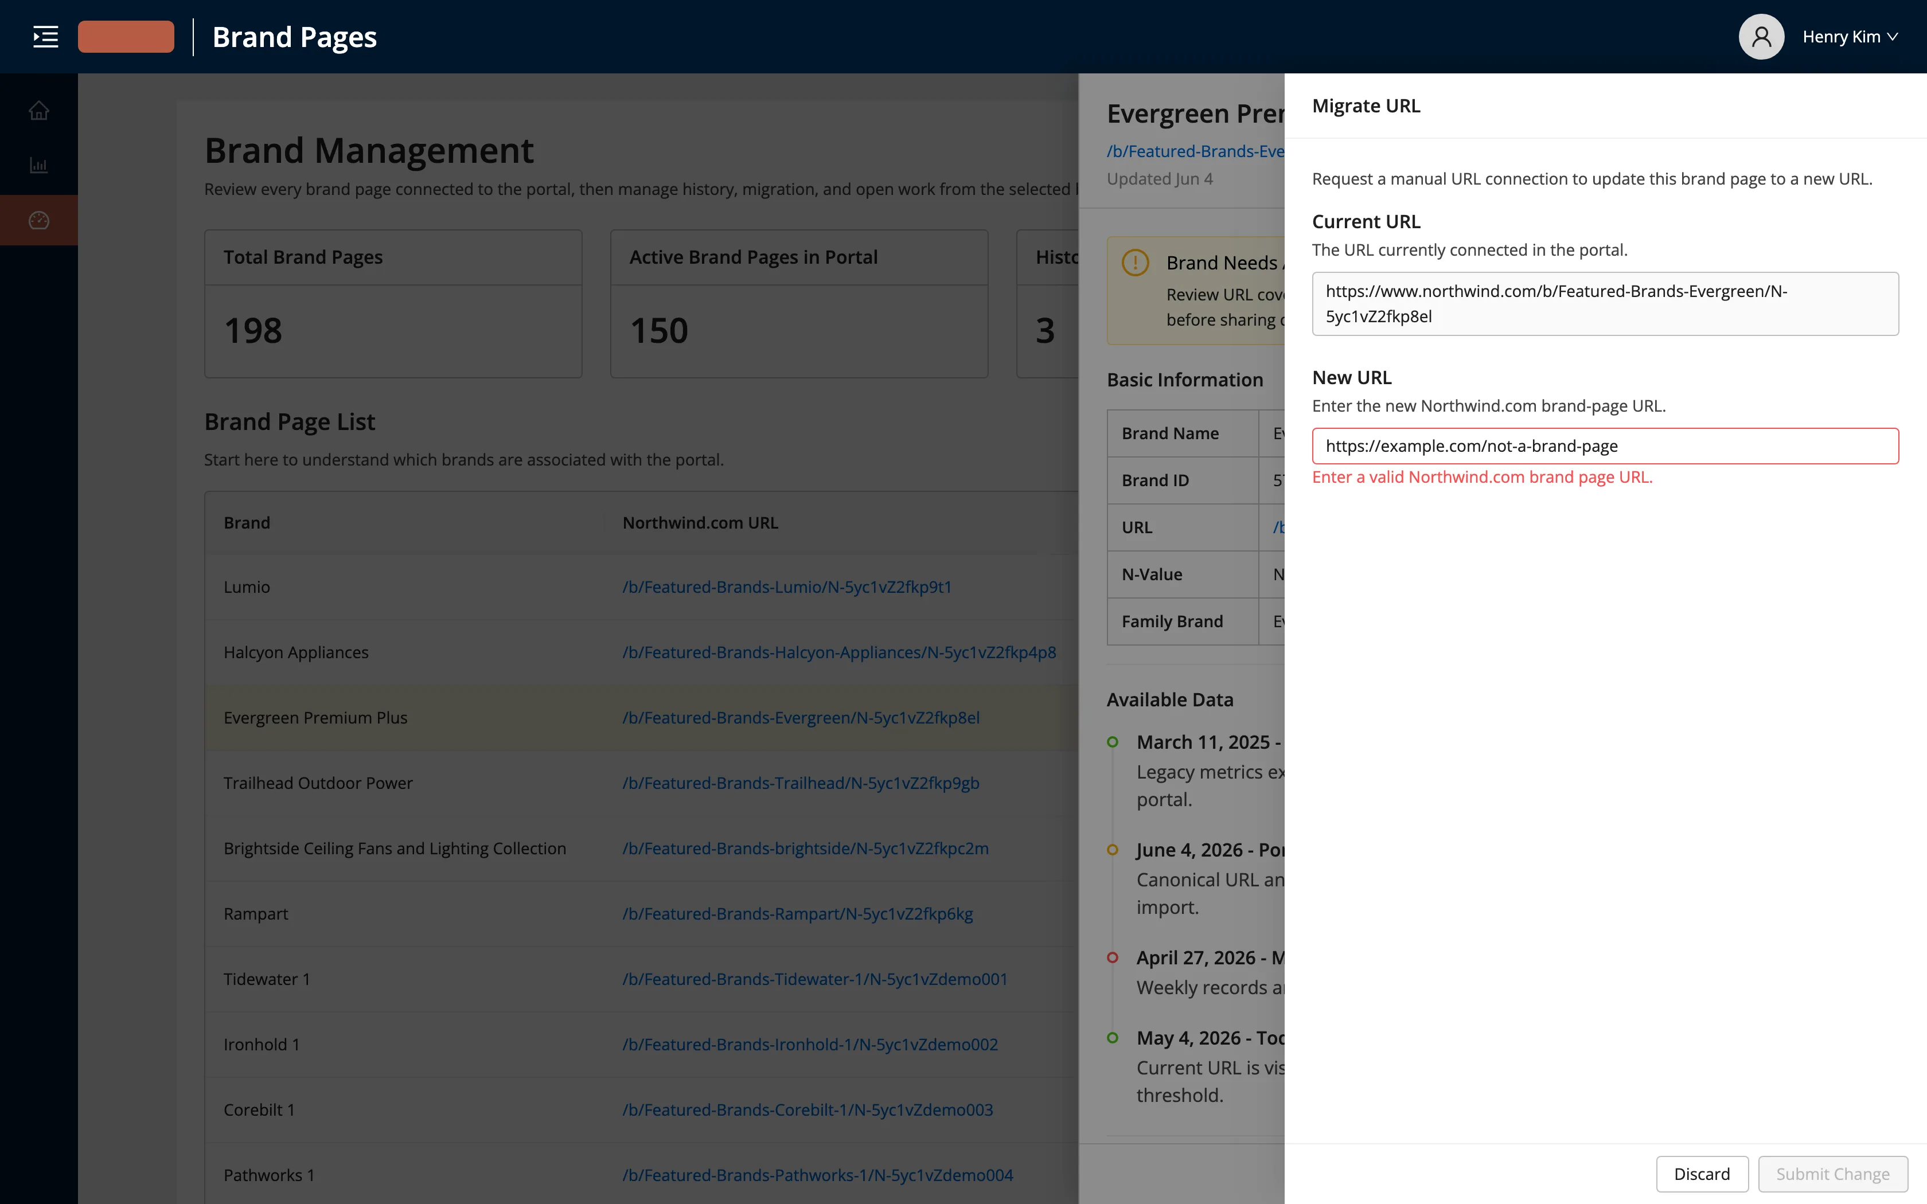Image resolution: width=1927 pixels, height=1204 pixels.
Task: Open the Henry Kim account dropdown
Action: coord(1850,37)
